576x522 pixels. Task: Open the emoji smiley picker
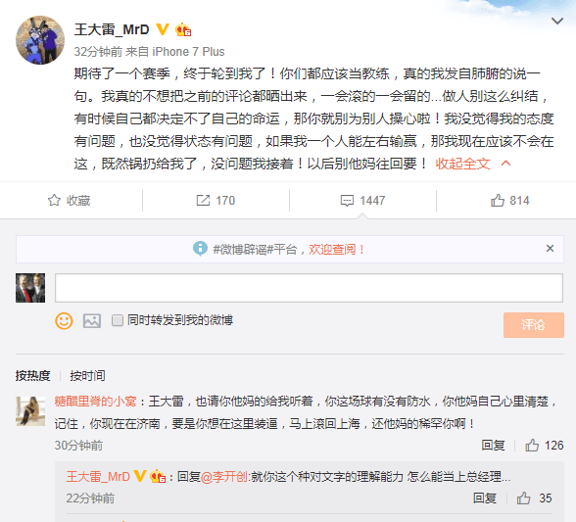64,320
